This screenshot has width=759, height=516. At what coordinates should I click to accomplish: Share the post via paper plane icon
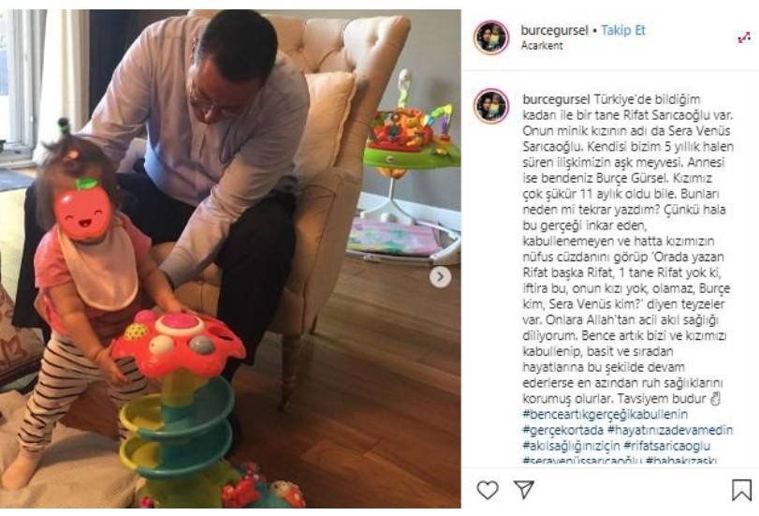(x=524, y=490)
